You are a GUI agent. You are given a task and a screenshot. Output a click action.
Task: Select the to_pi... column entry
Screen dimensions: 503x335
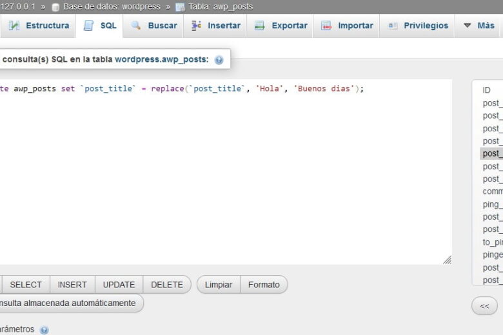click(x=491, y=242)
